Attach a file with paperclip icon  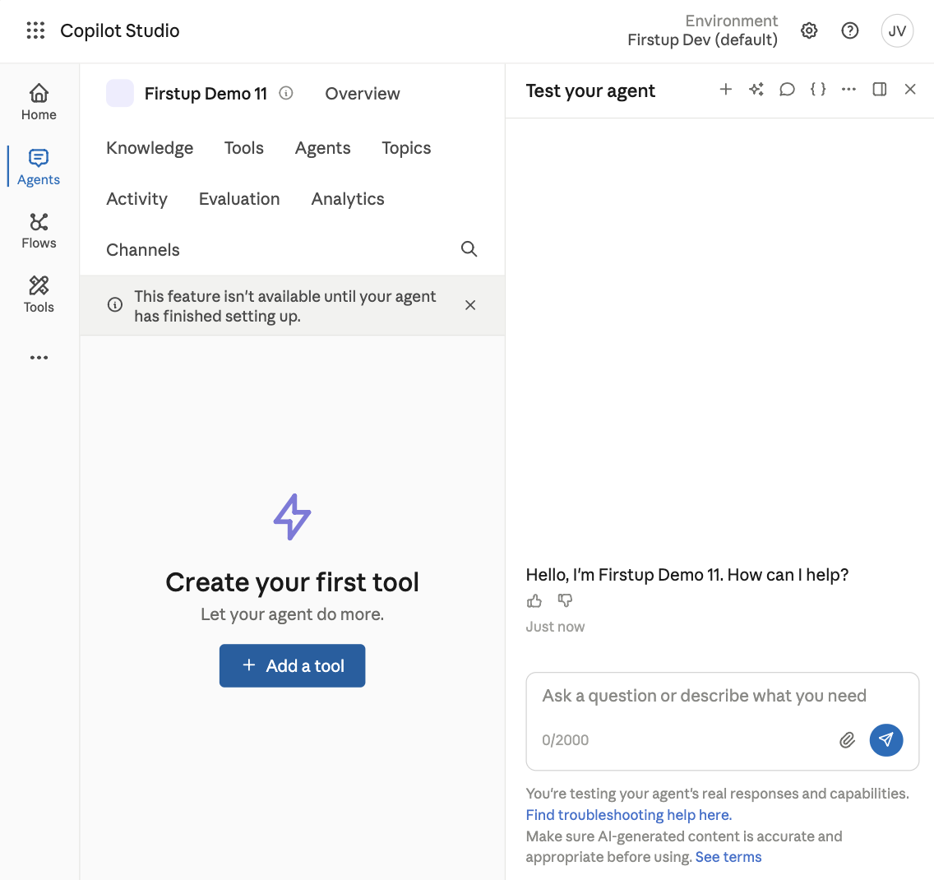pos(847,740)
